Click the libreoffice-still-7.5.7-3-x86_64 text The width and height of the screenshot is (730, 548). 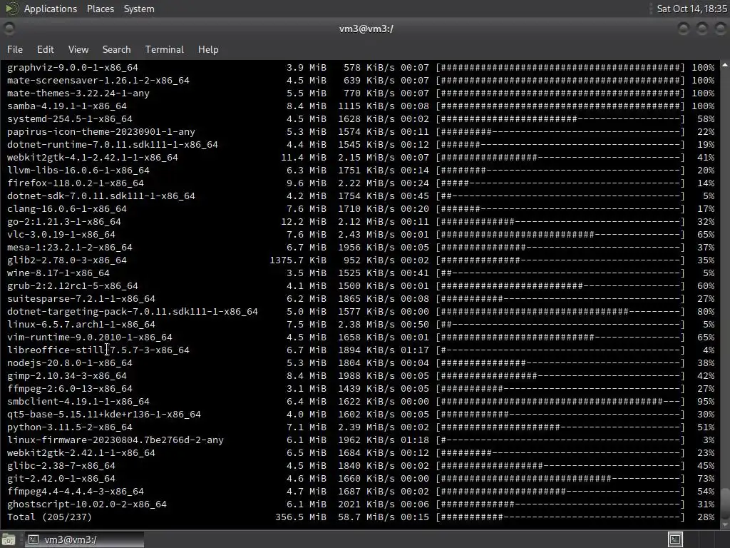98,350
